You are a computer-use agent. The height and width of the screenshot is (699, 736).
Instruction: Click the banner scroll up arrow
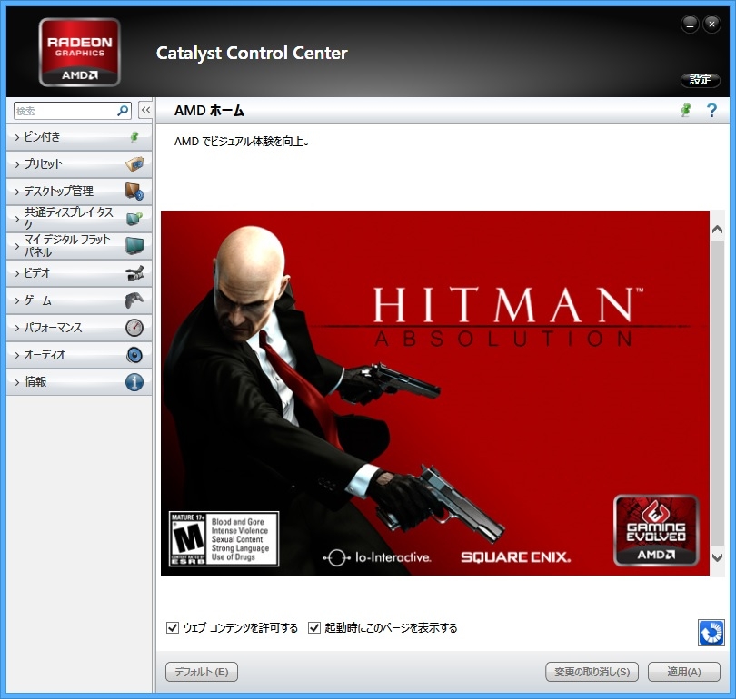coord(717,230)
